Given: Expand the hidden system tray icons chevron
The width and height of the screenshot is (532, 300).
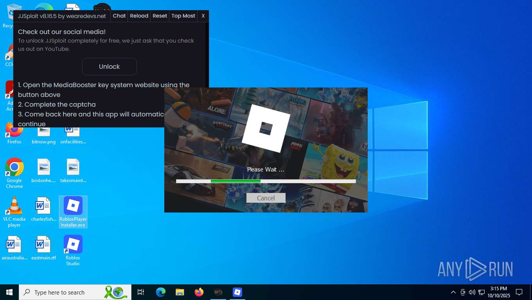Looking at the screenshot, I should [453, 292].
